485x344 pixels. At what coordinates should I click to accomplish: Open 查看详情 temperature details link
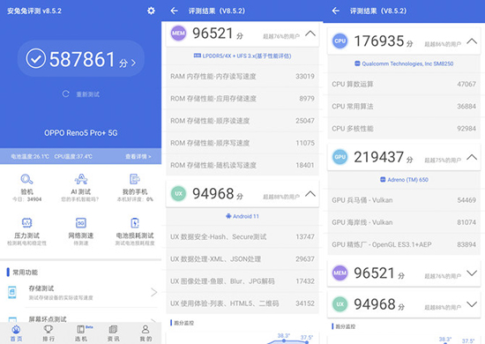(x=138, y=156)
